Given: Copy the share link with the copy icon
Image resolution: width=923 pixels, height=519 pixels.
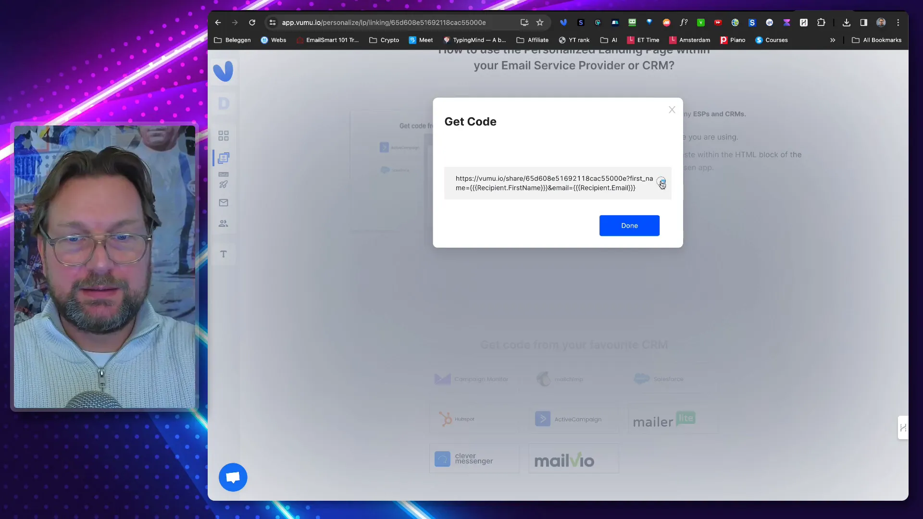Looking at the screenshot, I should (x=661, y=182).
